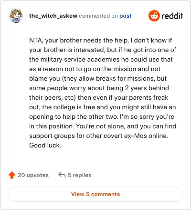Click the curved reply arrow icon
This screenshot has height=210, width=191.
pos(62,175)
